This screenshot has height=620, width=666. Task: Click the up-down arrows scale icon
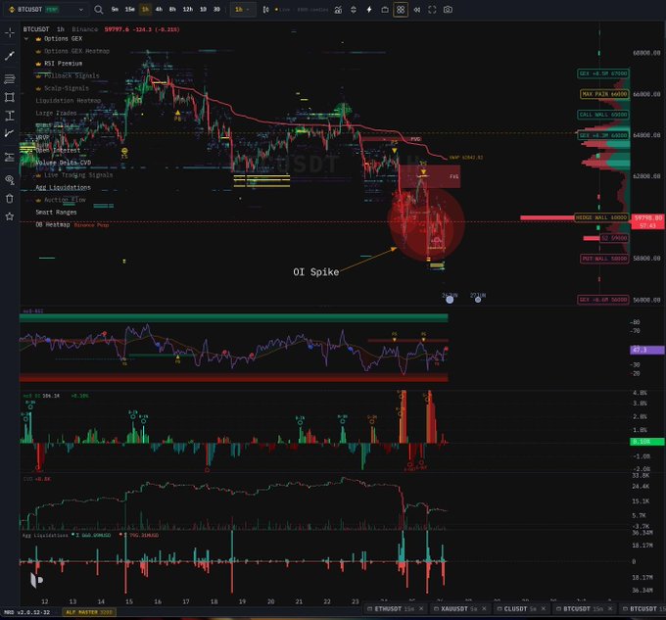coord(354,10)
